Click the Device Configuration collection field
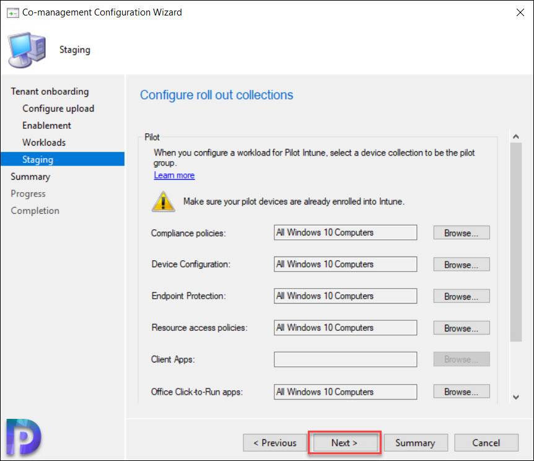This screenshot has height=461, width=534. pos(345,264)
